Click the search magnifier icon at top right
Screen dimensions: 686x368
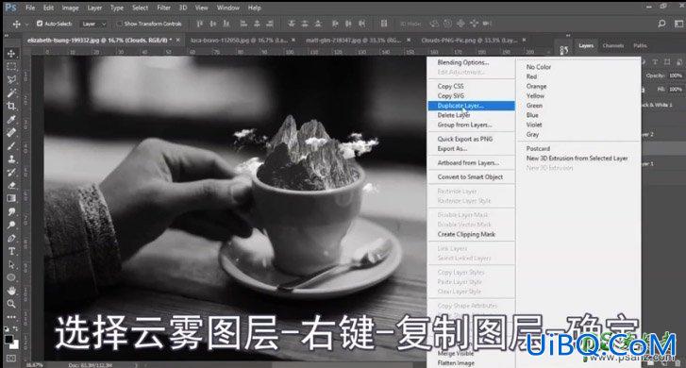(x=661, y=24)
